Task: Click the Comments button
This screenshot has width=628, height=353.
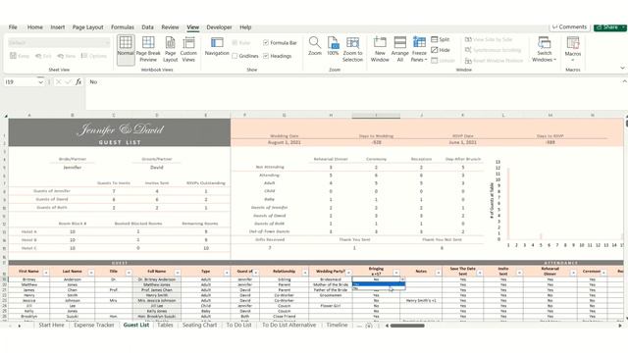Action: pos(569,26)
